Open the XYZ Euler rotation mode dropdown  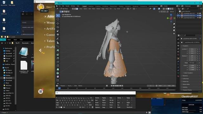point(193,63)
